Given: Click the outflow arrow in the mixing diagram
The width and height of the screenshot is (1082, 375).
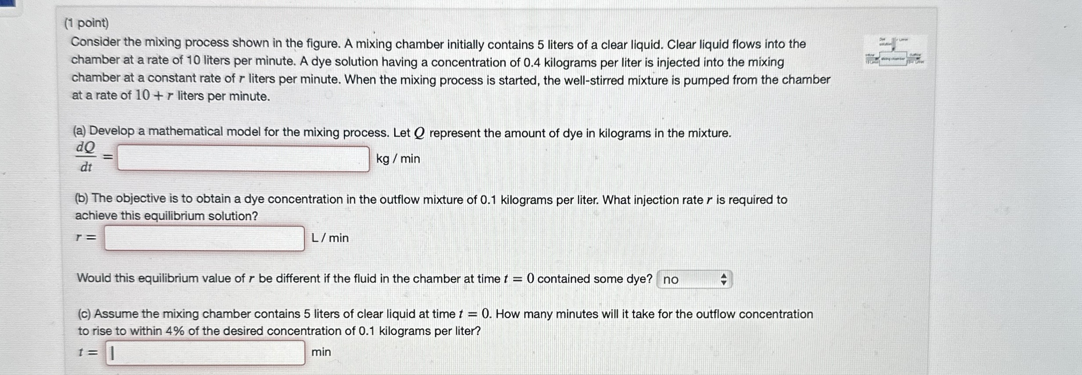Looking at the screenshot, I should (919, 58).
